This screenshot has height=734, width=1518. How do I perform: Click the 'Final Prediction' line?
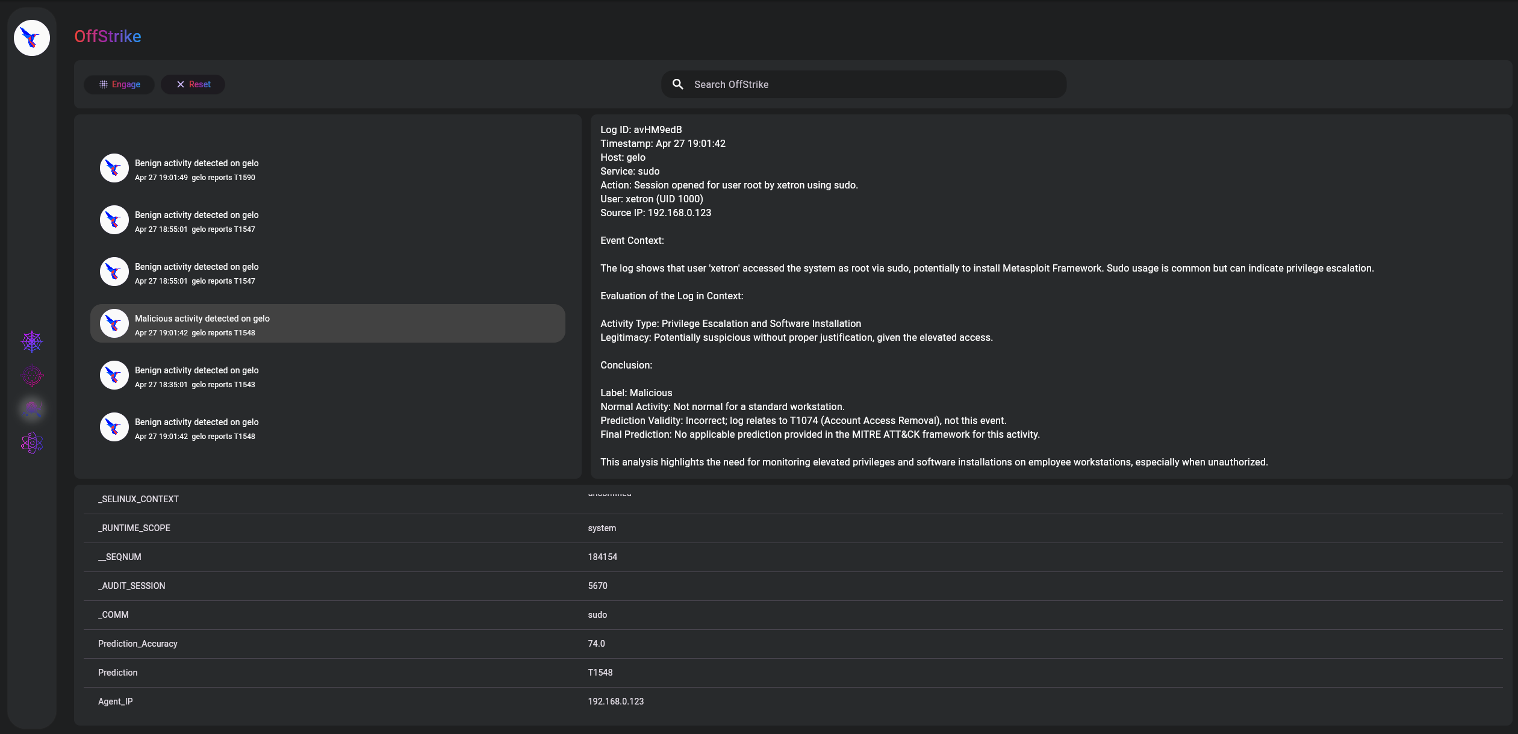(x=820, y=434)
